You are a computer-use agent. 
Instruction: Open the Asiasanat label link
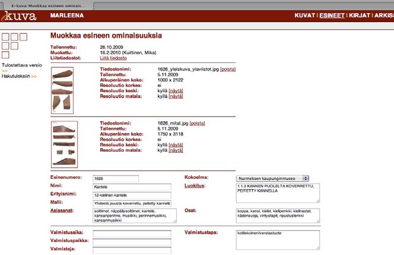(x=61, y=210)
